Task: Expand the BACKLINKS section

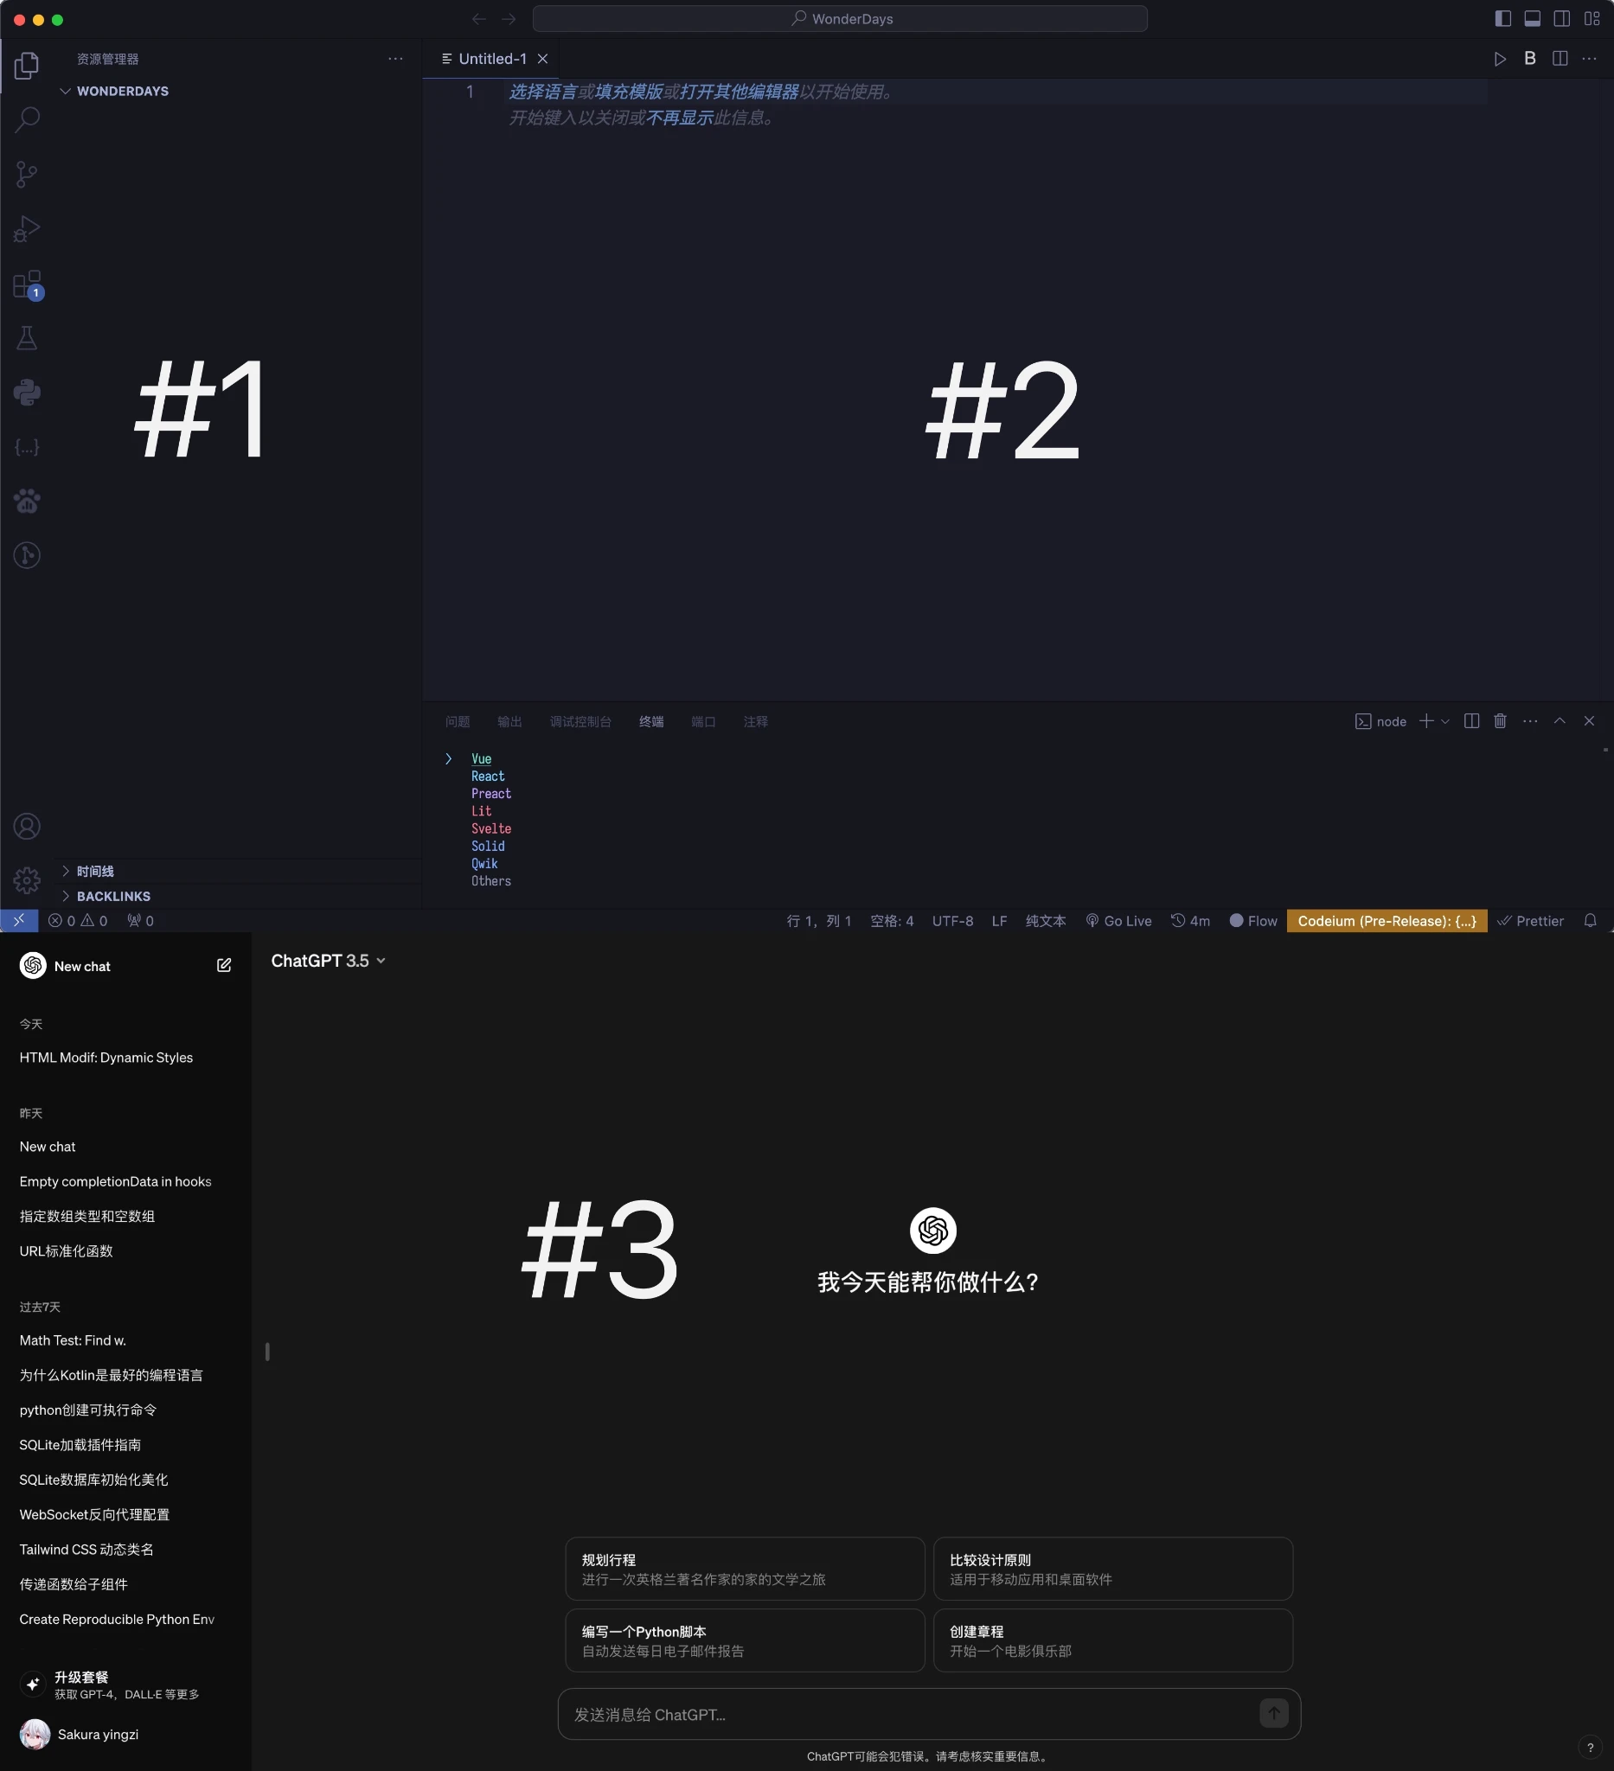Action: [113, 896]
